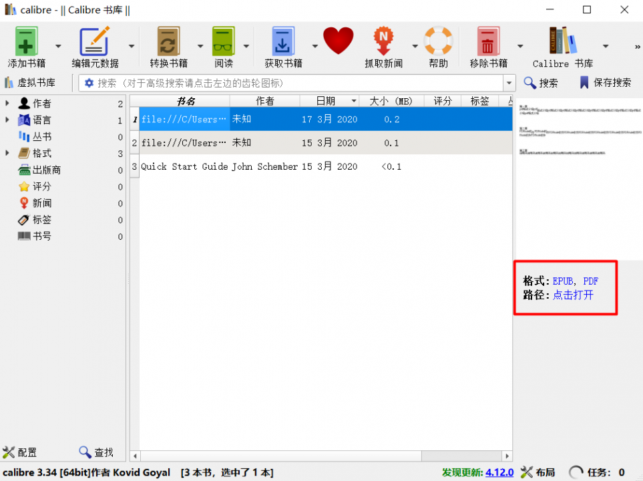Open search history dropdown arrow
This screenshot has width=643, height=481.
click(x=509, y=84)
